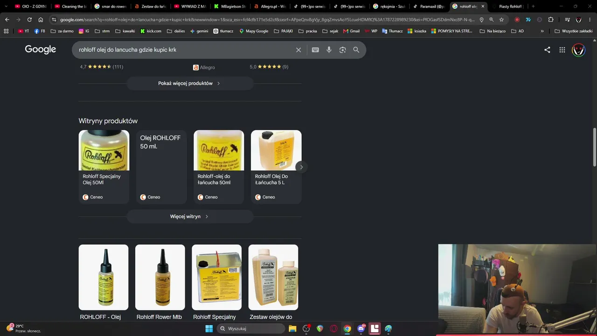Go to the Google logo homepage
597x336 pixels.
coord(41,49)
